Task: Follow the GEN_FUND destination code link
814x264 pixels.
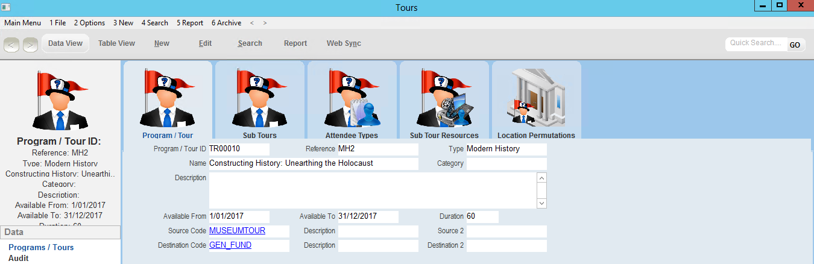Action: coord(230,245)
